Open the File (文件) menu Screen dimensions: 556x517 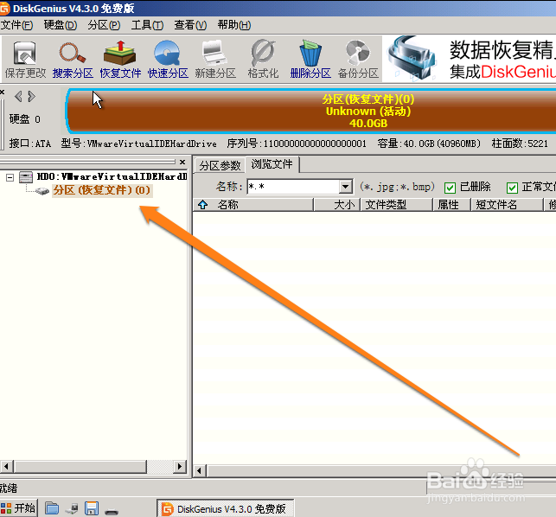[16, 25]
